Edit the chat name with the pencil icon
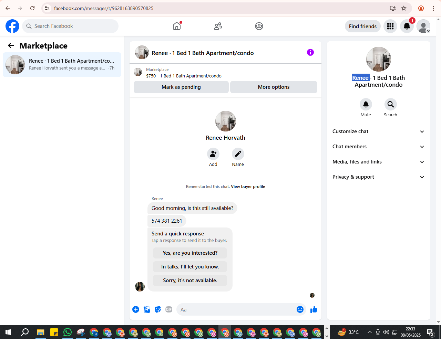The height and width of the screenshot is (339, 441). [238, 154]
